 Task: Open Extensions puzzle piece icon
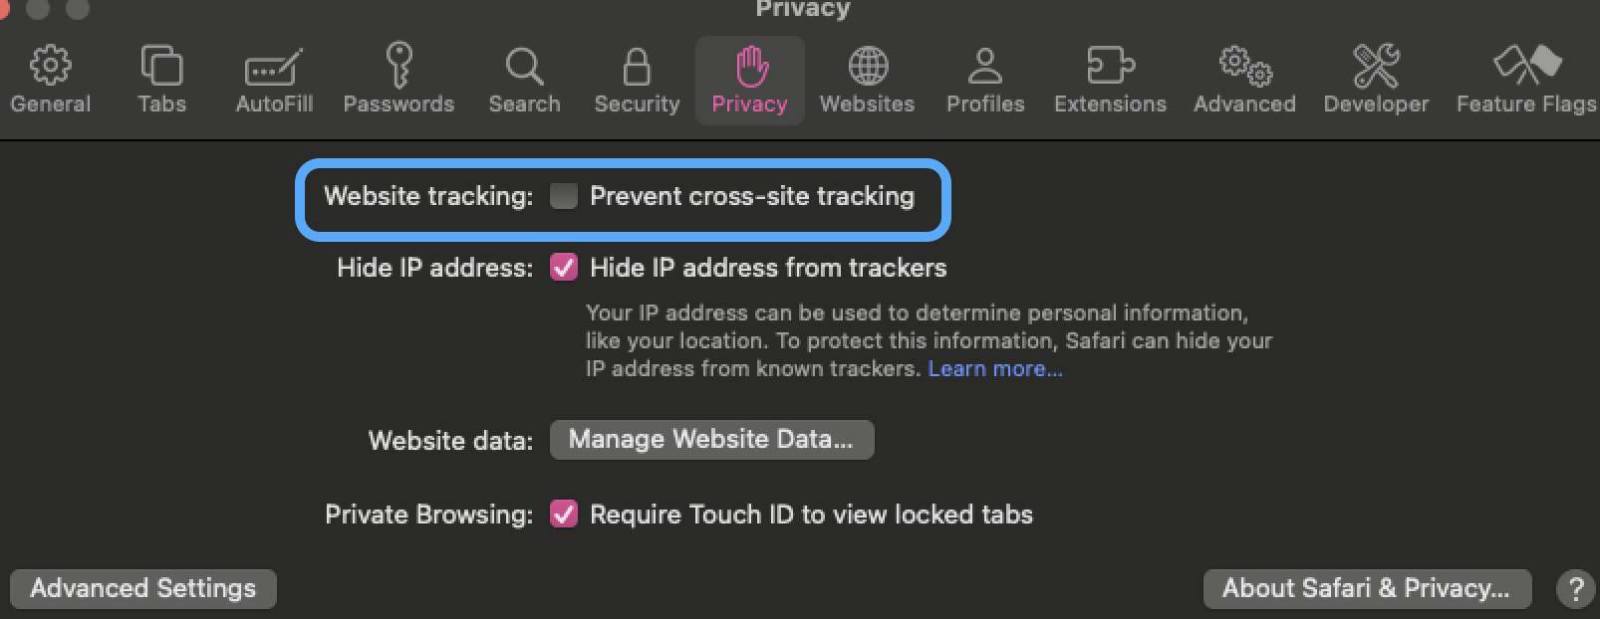click(1110, 67)
